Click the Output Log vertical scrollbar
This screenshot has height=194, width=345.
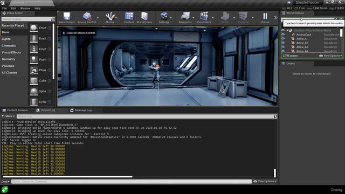[275, 173]
